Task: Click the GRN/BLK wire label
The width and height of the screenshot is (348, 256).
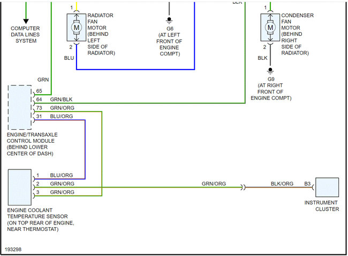Action: pyautogui.click(x=61, y=99)
